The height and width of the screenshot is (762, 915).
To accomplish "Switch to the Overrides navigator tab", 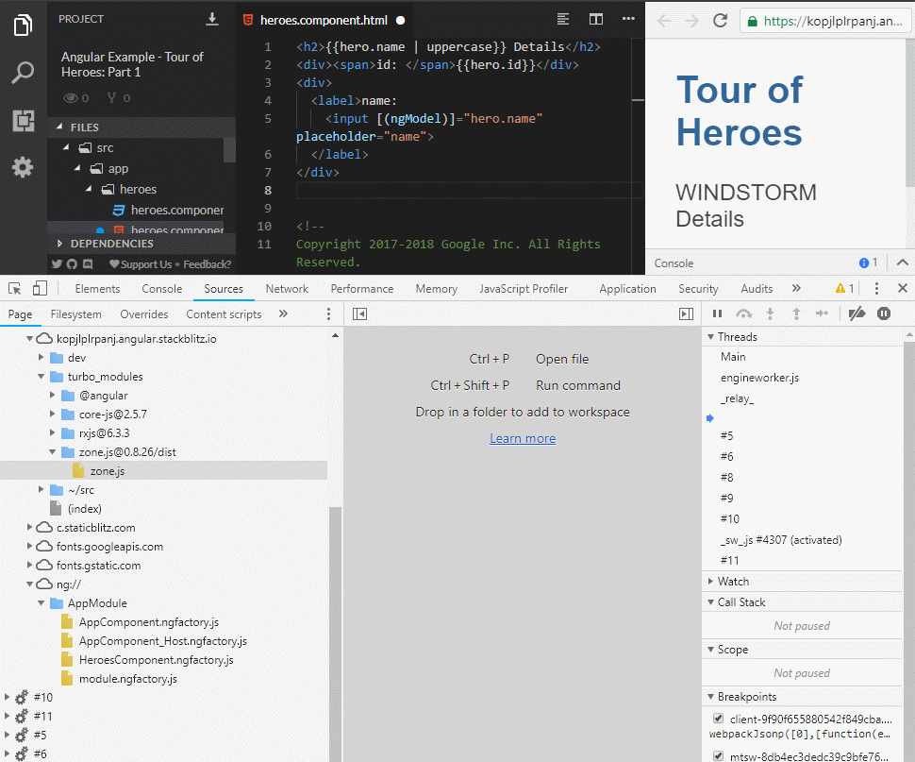I will pyautogui.click(x=144, y=314).
